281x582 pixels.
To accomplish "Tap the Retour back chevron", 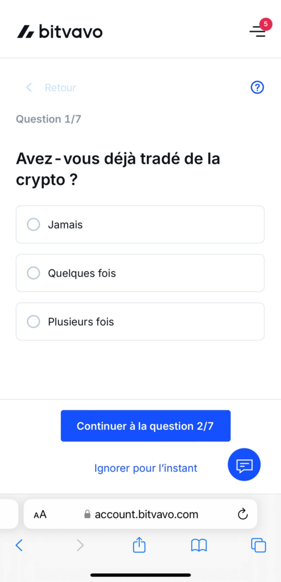I will [x=29, y=88].
